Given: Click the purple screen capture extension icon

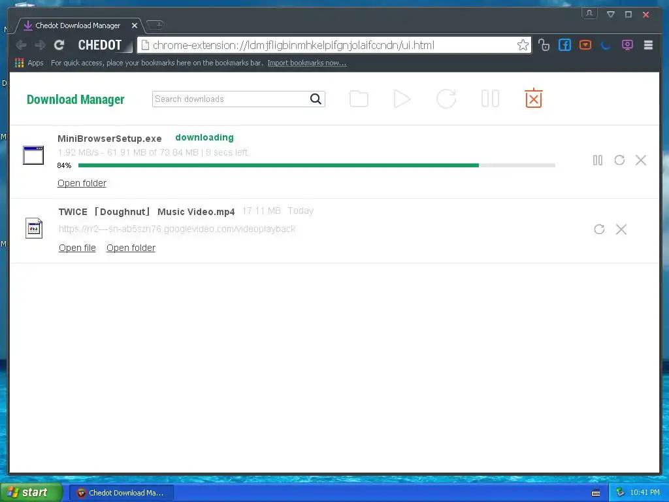Looking at the screenshot, I should (627, 45).
